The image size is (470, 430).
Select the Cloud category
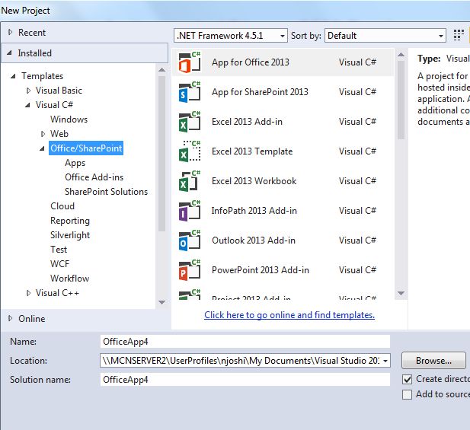62,206
